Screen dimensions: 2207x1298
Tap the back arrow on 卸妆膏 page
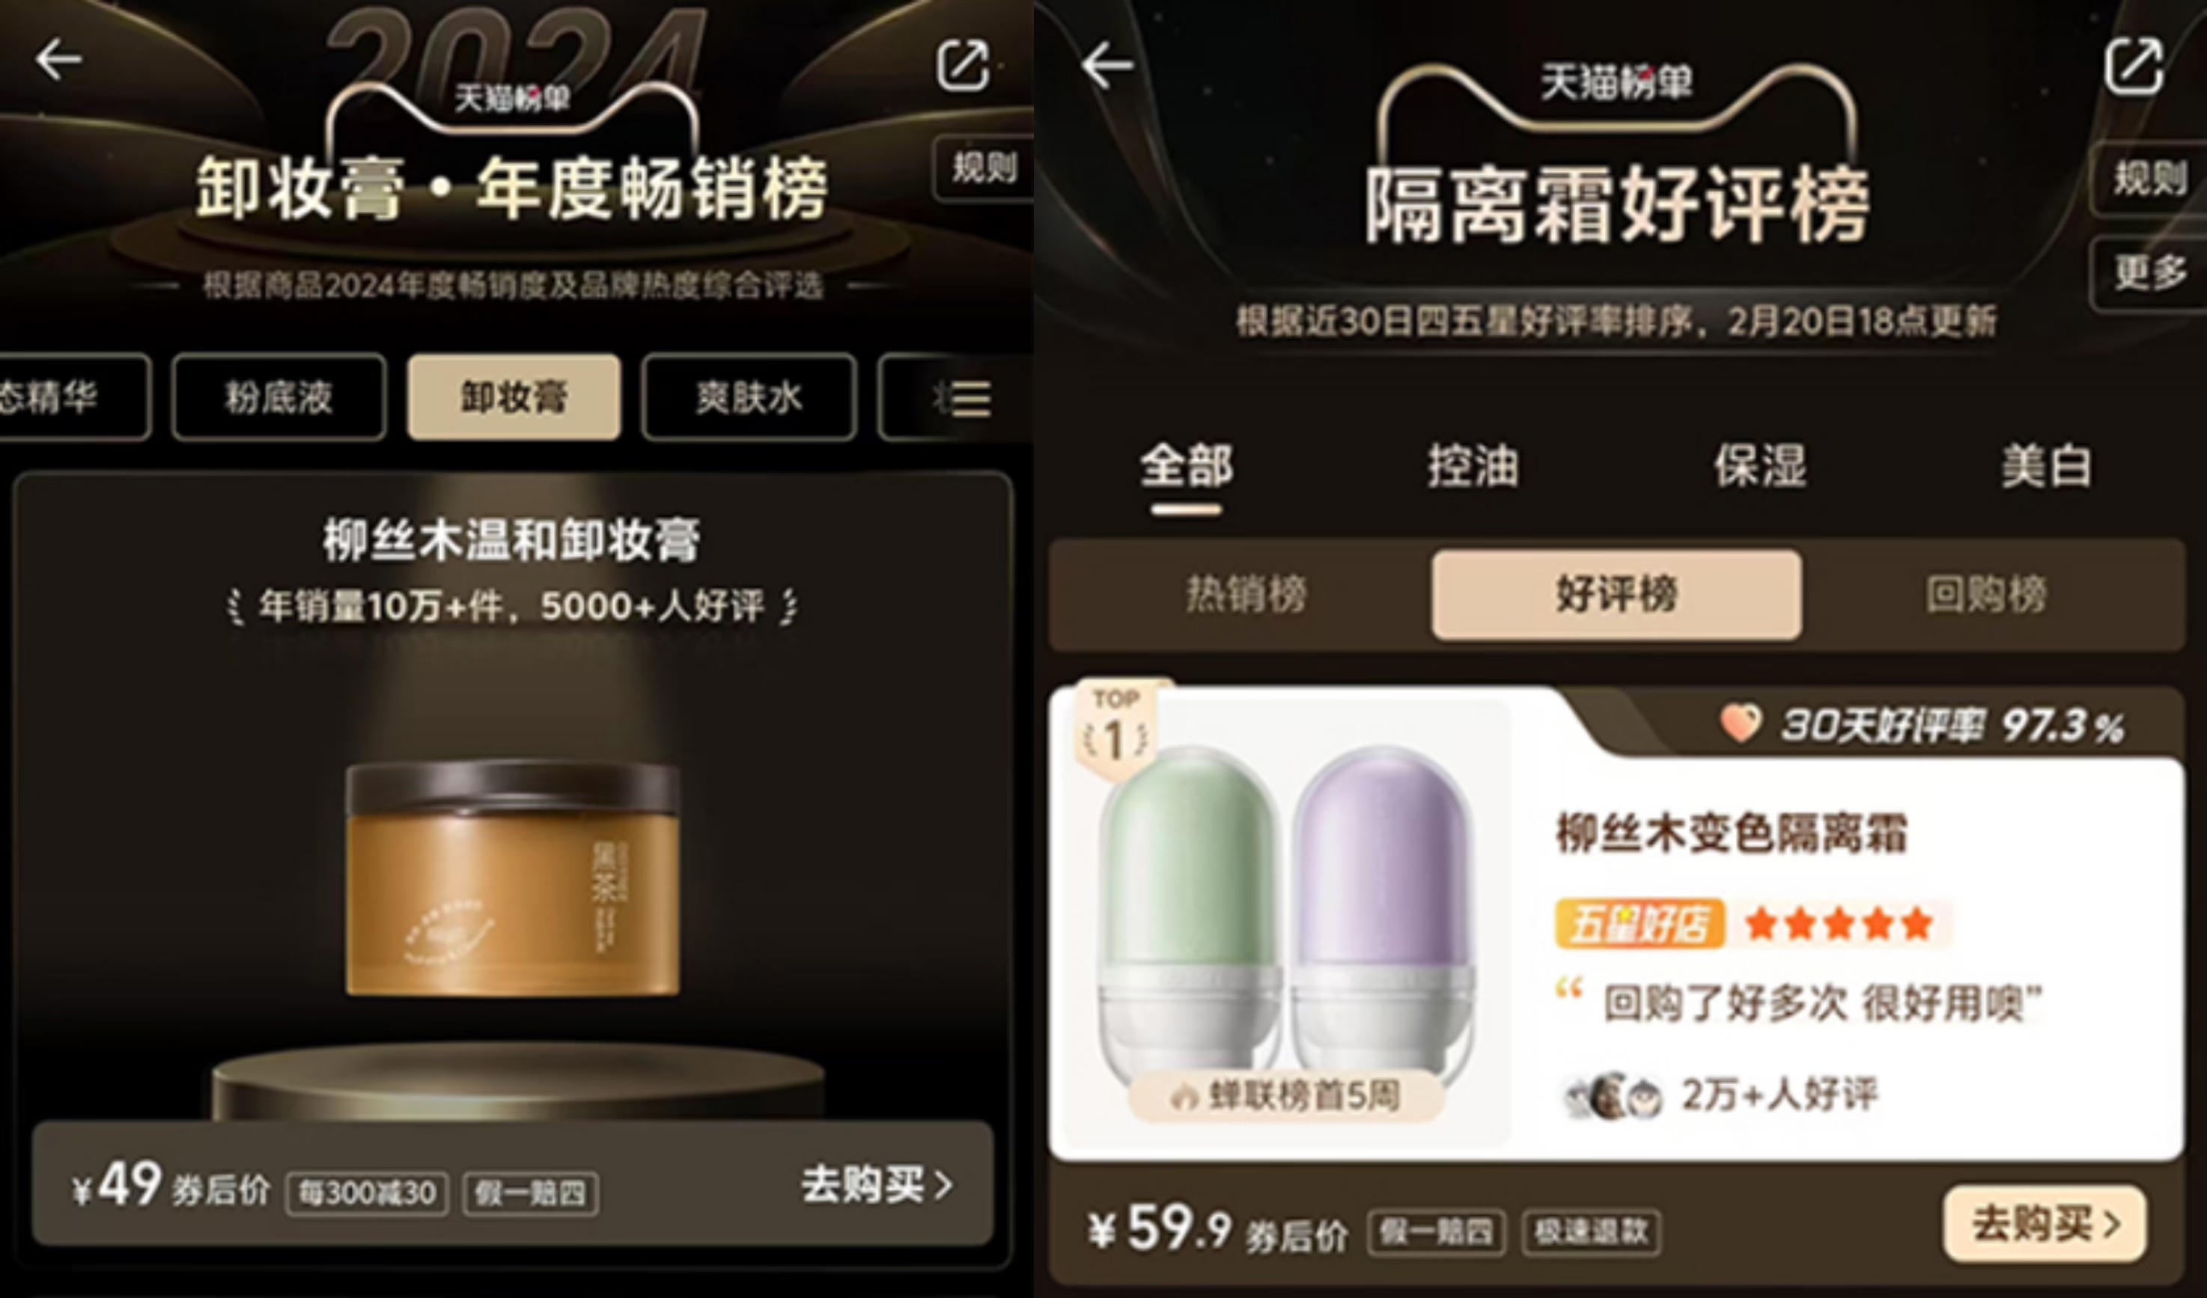click(x=58, y=60)
